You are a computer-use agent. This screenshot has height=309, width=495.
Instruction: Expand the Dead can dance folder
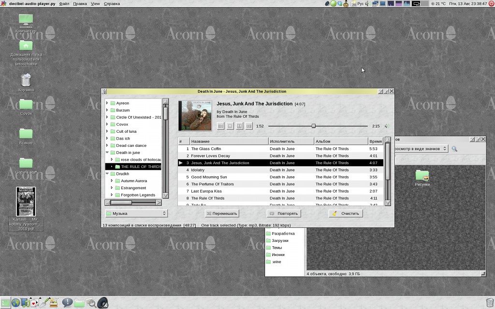[x=107, y=145]
